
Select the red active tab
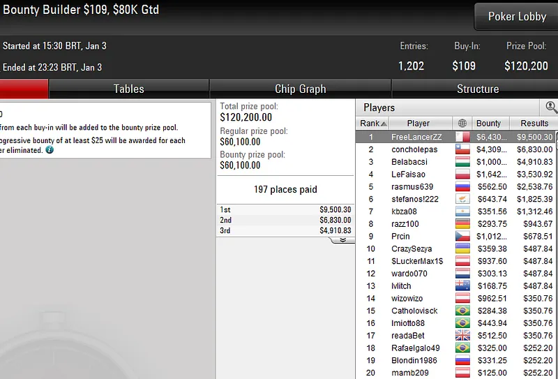(24, 89)
